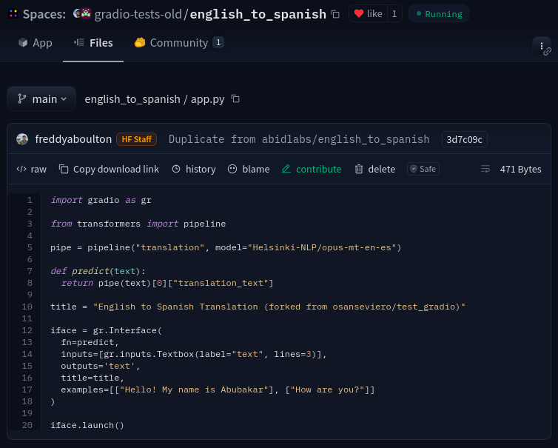Open the Community tab
The height and width of the screenshot is (448, 558).
(x=178, y=43)
